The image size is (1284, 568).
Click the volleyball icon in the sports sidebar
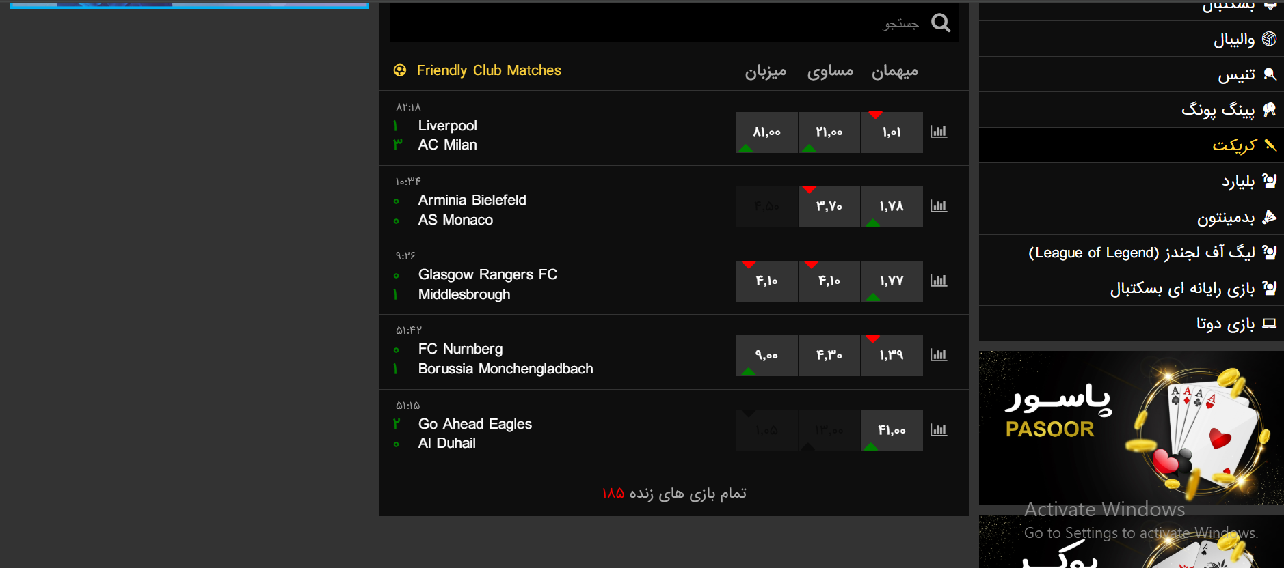point(1270,39)
